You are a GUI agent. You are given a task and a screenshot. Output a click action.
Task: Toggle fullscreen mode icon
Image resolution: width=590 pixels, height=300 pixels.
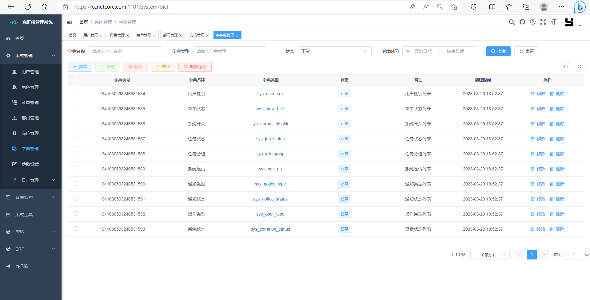point(543,22)
